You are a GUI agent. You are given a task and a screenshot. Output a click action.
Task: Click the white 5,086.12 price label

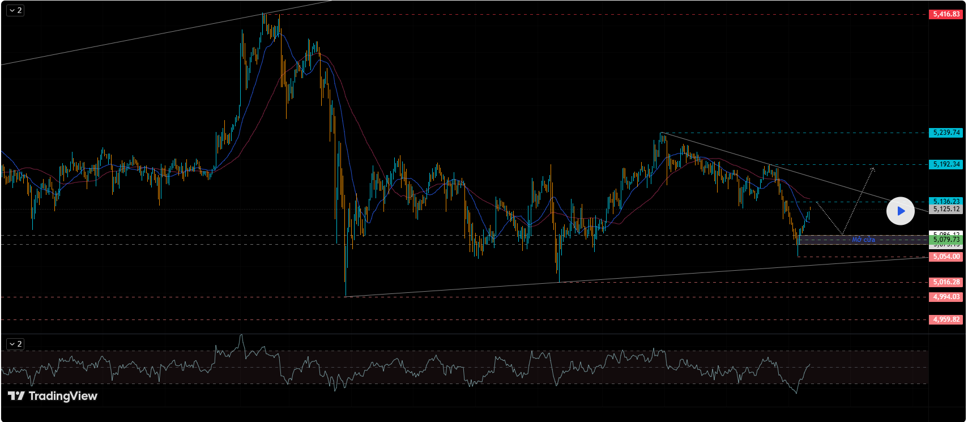coord(946,233)
